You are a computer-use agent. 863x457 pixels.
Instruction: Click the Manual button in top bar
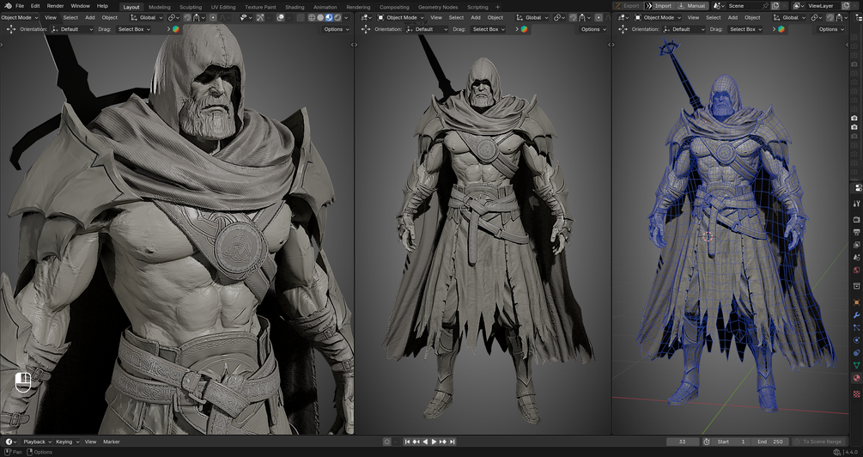(x=692, y=6)
